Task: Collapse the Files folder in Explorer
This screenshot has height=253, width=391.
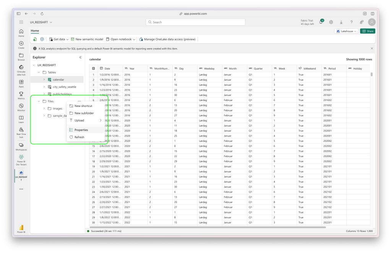Action: pos(38,101)
